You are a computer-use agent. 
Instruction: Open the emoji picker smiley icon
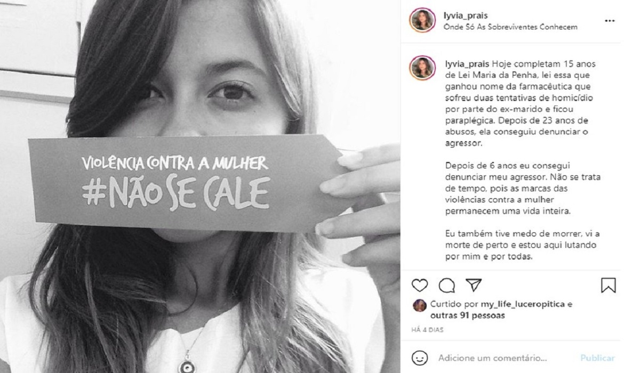click(419, 358)
